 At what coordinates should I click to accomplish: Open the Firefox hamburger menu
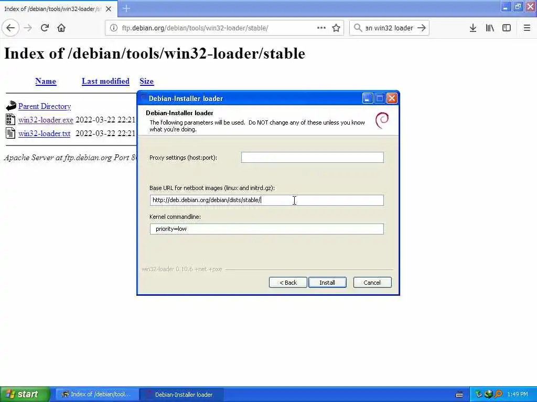point(527,28)
